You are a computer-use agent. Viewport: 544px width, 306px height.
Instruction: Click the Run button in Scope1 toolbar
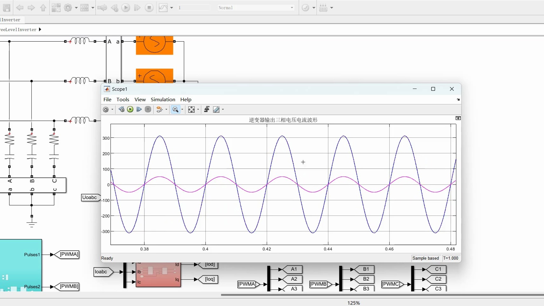coord(130,110)
